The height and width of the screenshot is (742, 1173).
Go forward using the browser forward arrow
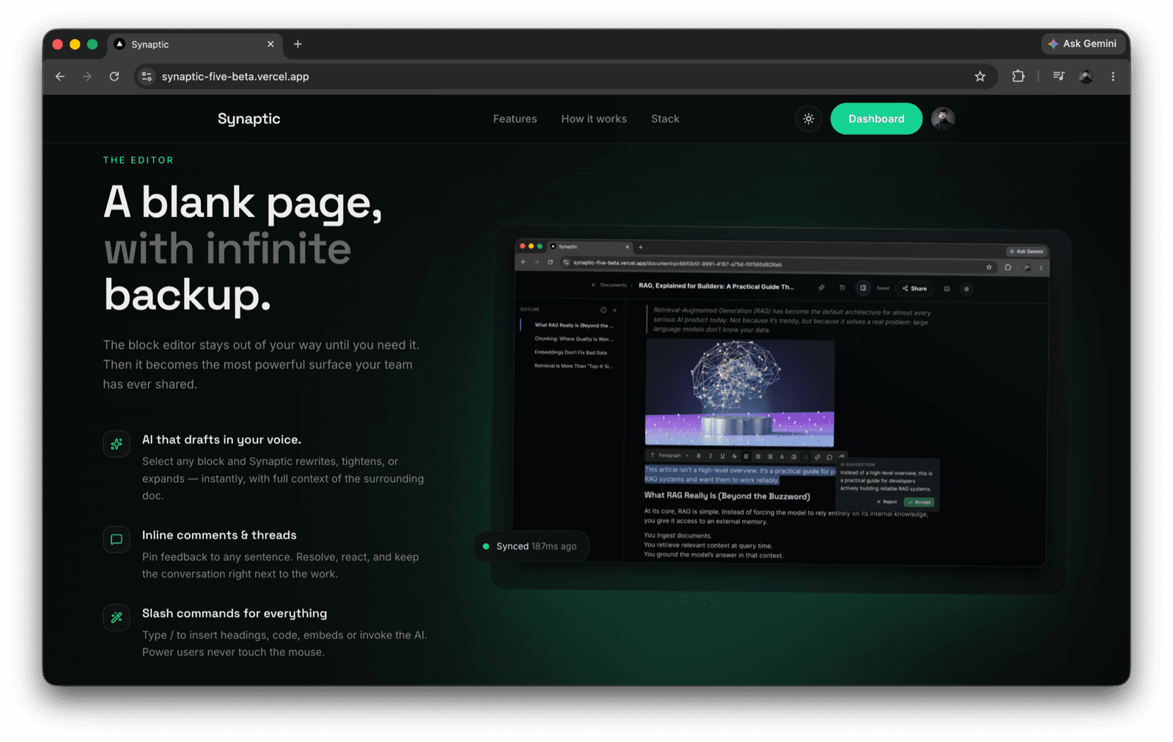[87, 76]
